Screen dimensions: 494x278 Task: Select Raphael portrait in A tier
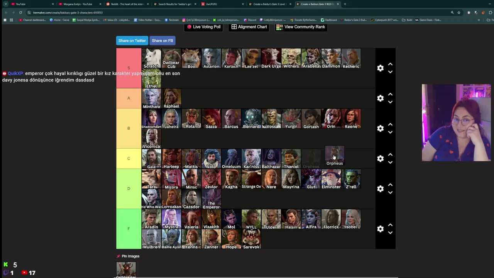point(171,98)
